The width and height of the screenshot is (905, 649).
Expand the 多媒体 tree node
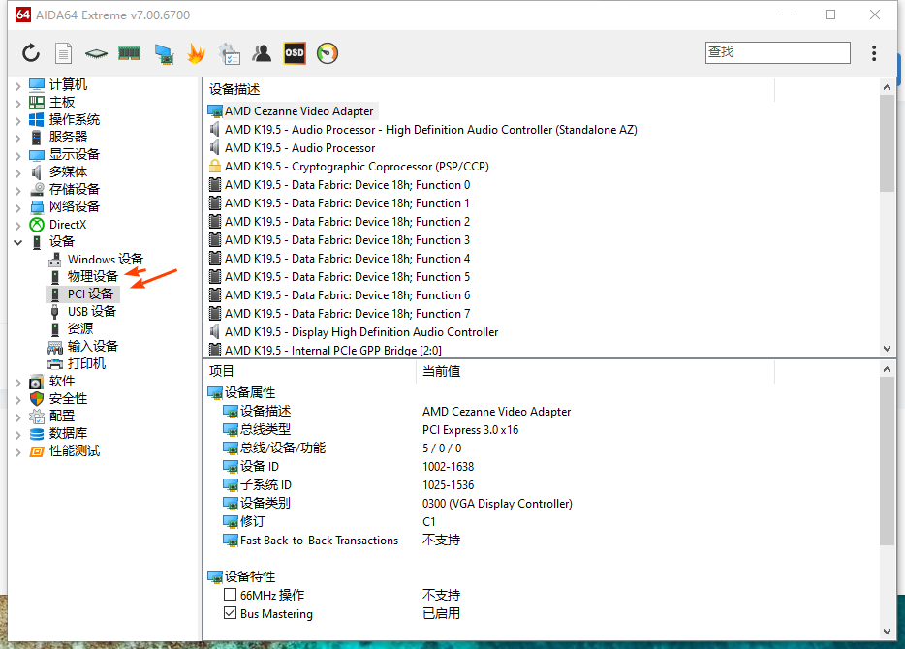17,172
